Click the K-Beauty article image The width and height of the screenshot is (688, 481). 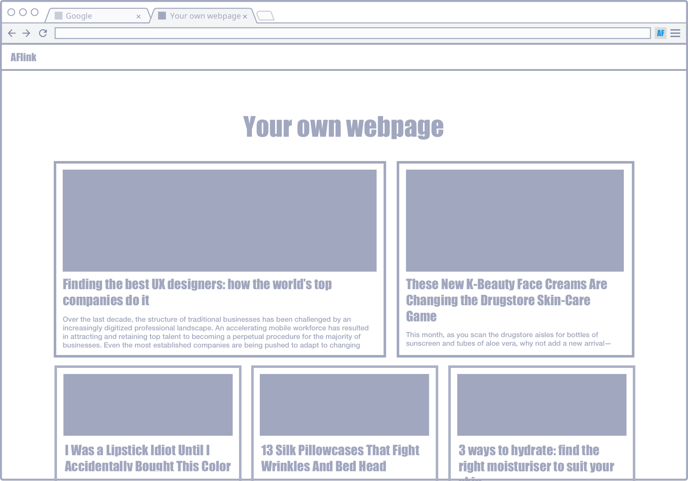tap(515, 220)
